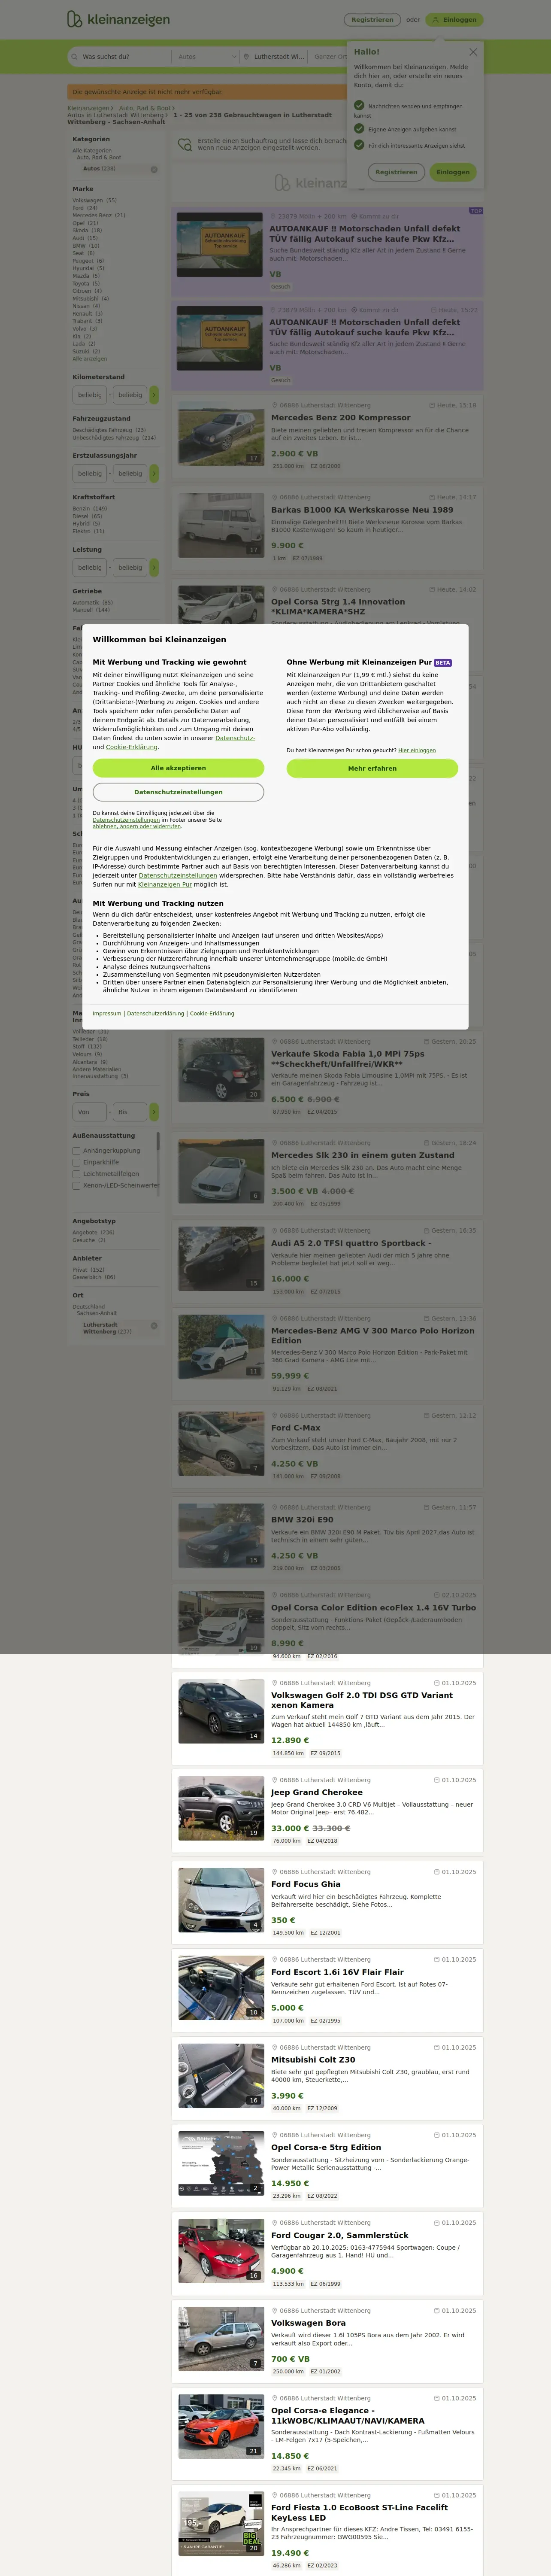
Task: Click the Suchauftrag heart-search icon
Action: coord(184,145)
